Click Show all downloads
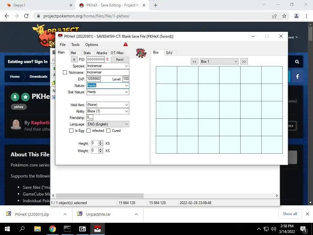Screen dimensions: 313x235 click(x=290, y=214)
